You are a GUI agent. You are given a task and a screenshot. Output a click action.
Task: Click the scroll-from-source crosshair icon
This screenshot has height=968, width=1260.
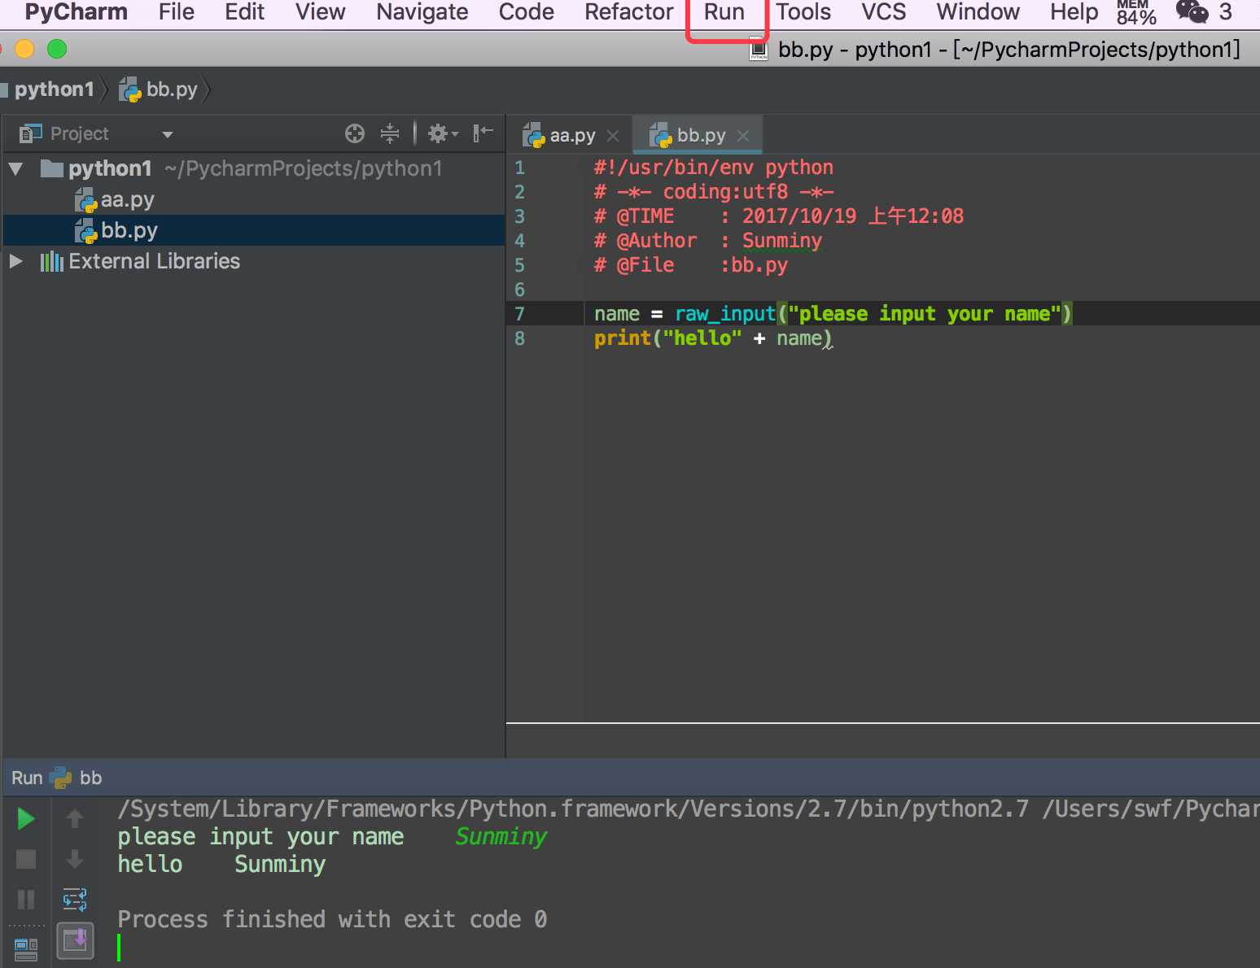point(355,133)
